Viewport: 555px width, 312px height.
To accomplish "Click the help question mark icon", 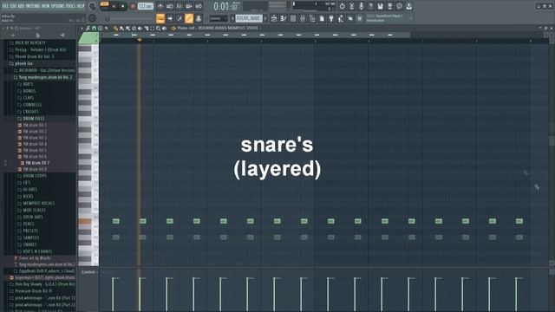I will [370, 6].
